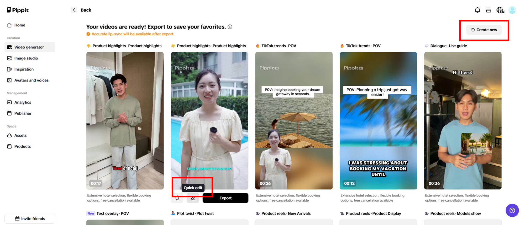The height and width of the screenshot is (225, 525).
Task: Click the regenerate arrows icon beside Export
Action: tap(177, 198)
